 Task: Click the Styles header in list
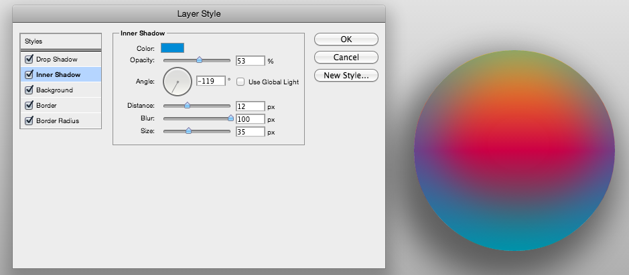(60, 41)
